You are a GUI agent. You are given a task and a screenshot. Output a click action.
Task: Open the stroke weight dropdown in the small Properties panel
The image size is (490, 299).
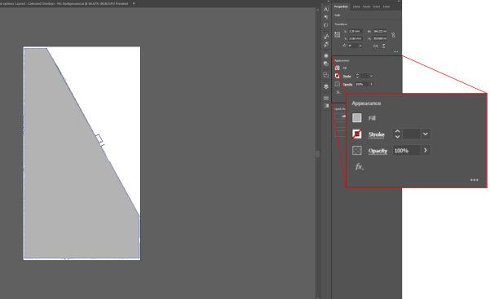(371, 76)
